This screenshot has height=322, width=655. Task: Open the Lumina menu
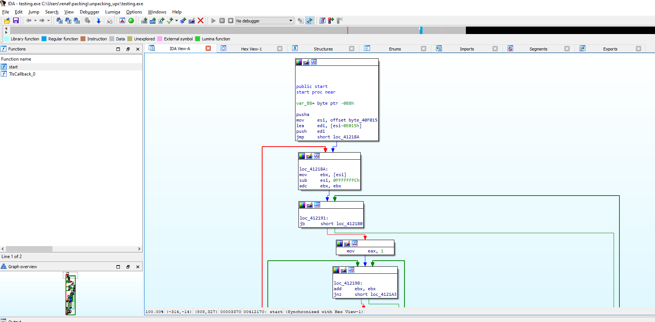click(x=113, y=12)
